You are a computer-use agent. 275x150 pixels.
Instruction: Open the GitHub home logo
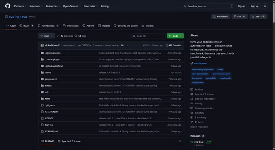tap(8, 6)
